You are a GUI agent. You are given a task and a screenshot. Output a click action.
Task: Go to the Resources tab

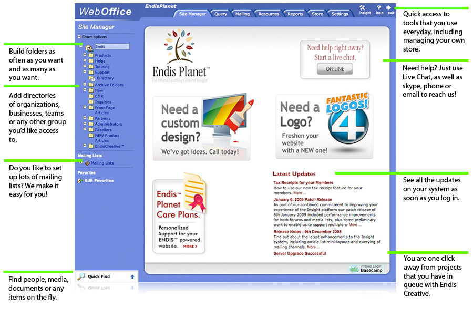[269, 14]
